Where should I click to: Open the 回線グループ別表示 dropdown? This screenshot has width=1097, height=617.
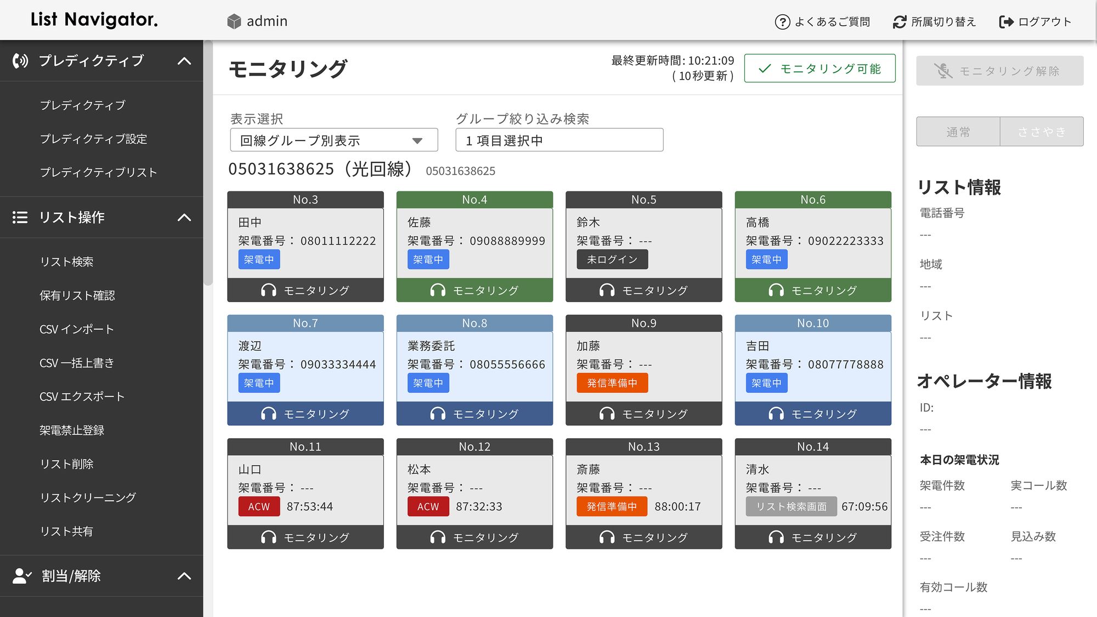[333, 140]
